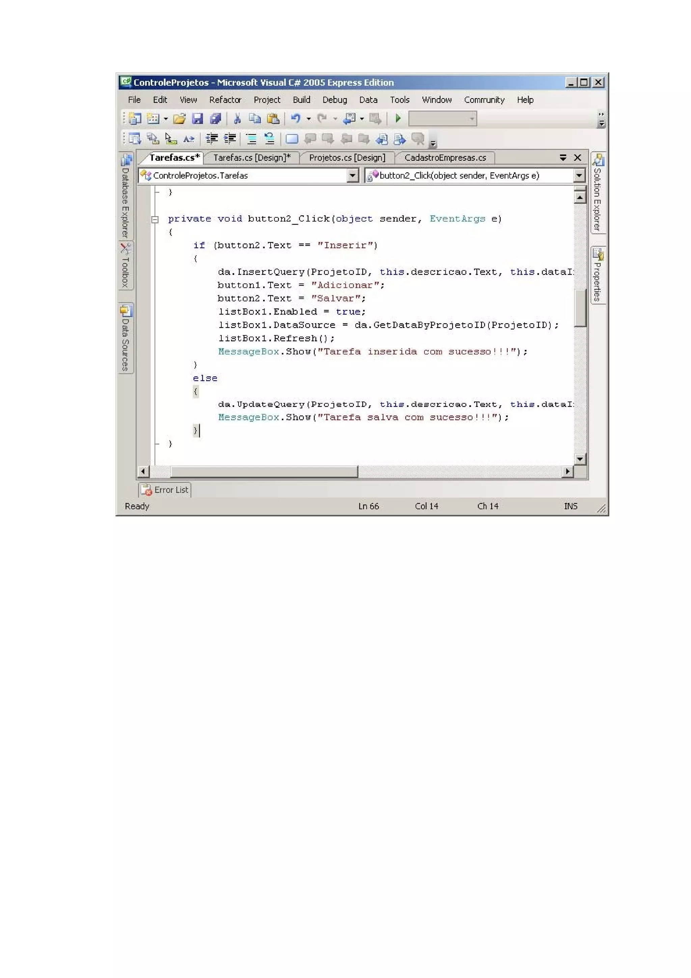
Task: Click the Save All toolbar icon
Action: click(216, 118)
